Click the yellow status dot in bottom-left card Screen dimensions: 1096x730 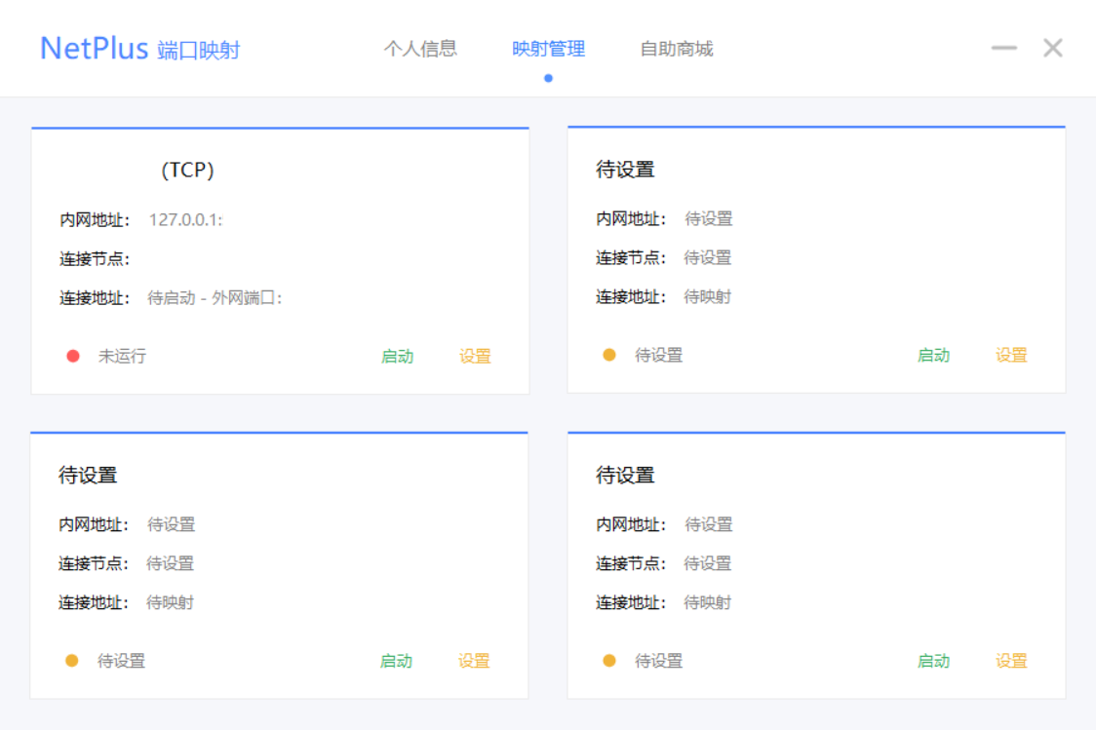(x=72, y=661)
